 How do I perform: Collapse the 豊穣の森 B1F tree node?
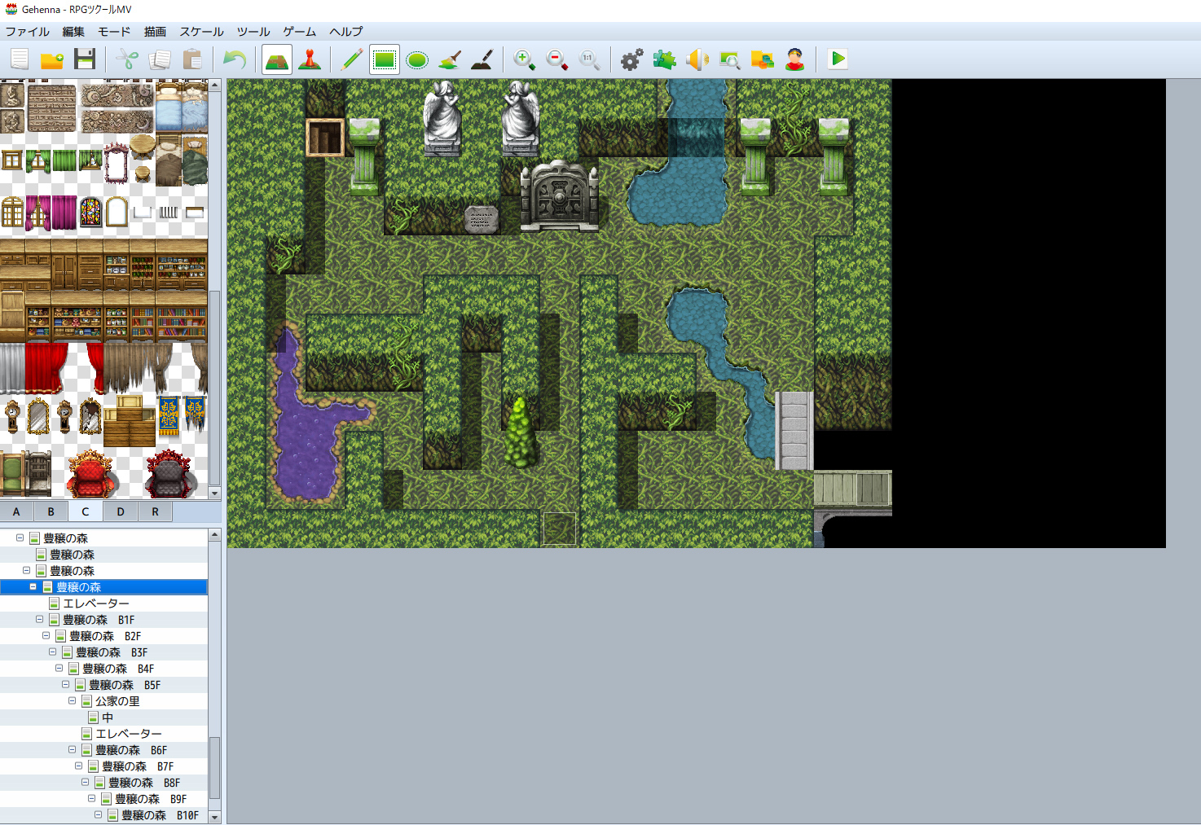click(x=39, y=619)
